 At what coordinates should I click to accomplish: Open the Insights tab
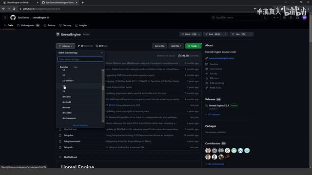point(81,25)
